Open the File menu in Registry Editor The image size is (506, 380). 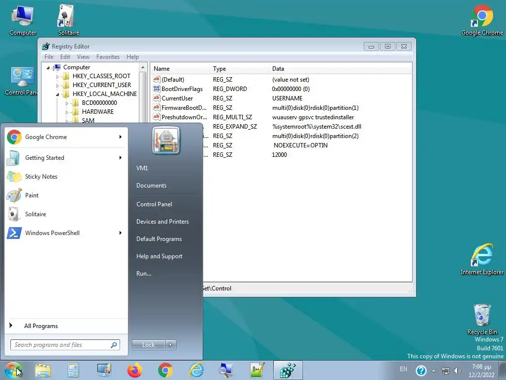49,57
